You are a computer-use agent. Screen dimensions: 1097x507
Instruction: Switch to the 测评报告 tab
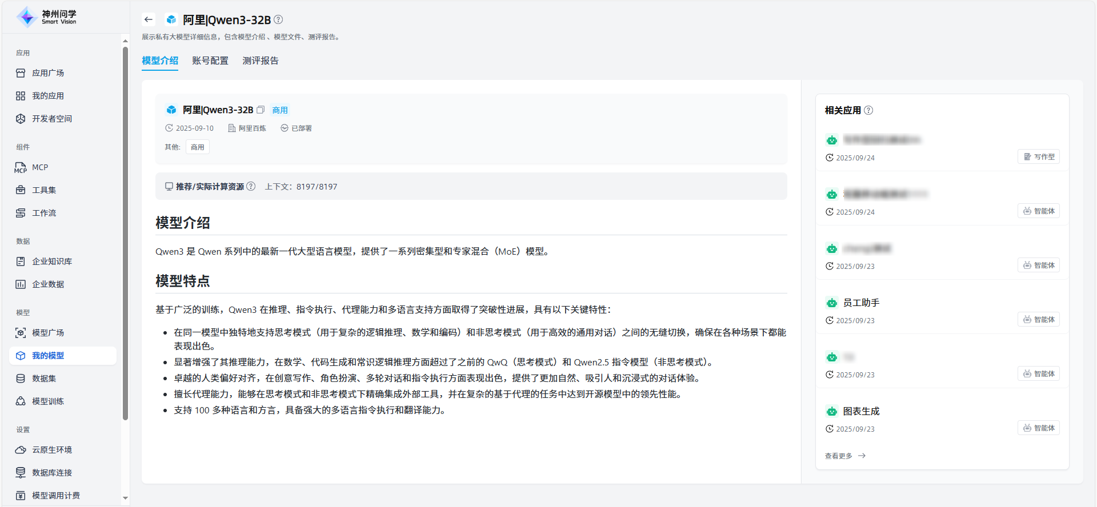click(x=261, y=61)
